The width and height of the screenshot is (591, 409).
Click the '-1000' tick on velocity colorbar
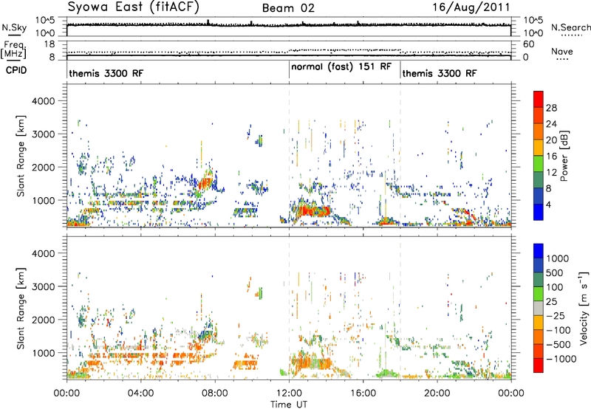click(561, 359)
